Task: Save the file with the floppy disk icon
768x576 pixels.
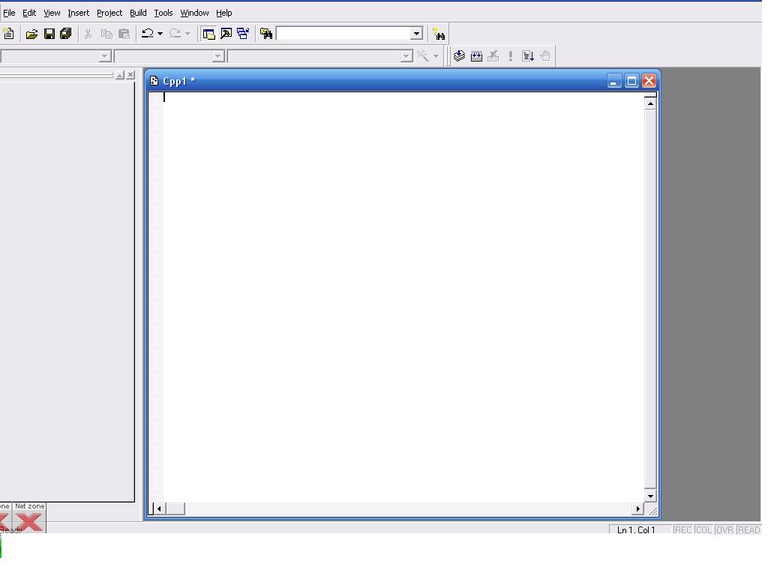Action: pyautogui.click(x=49, y=34)
